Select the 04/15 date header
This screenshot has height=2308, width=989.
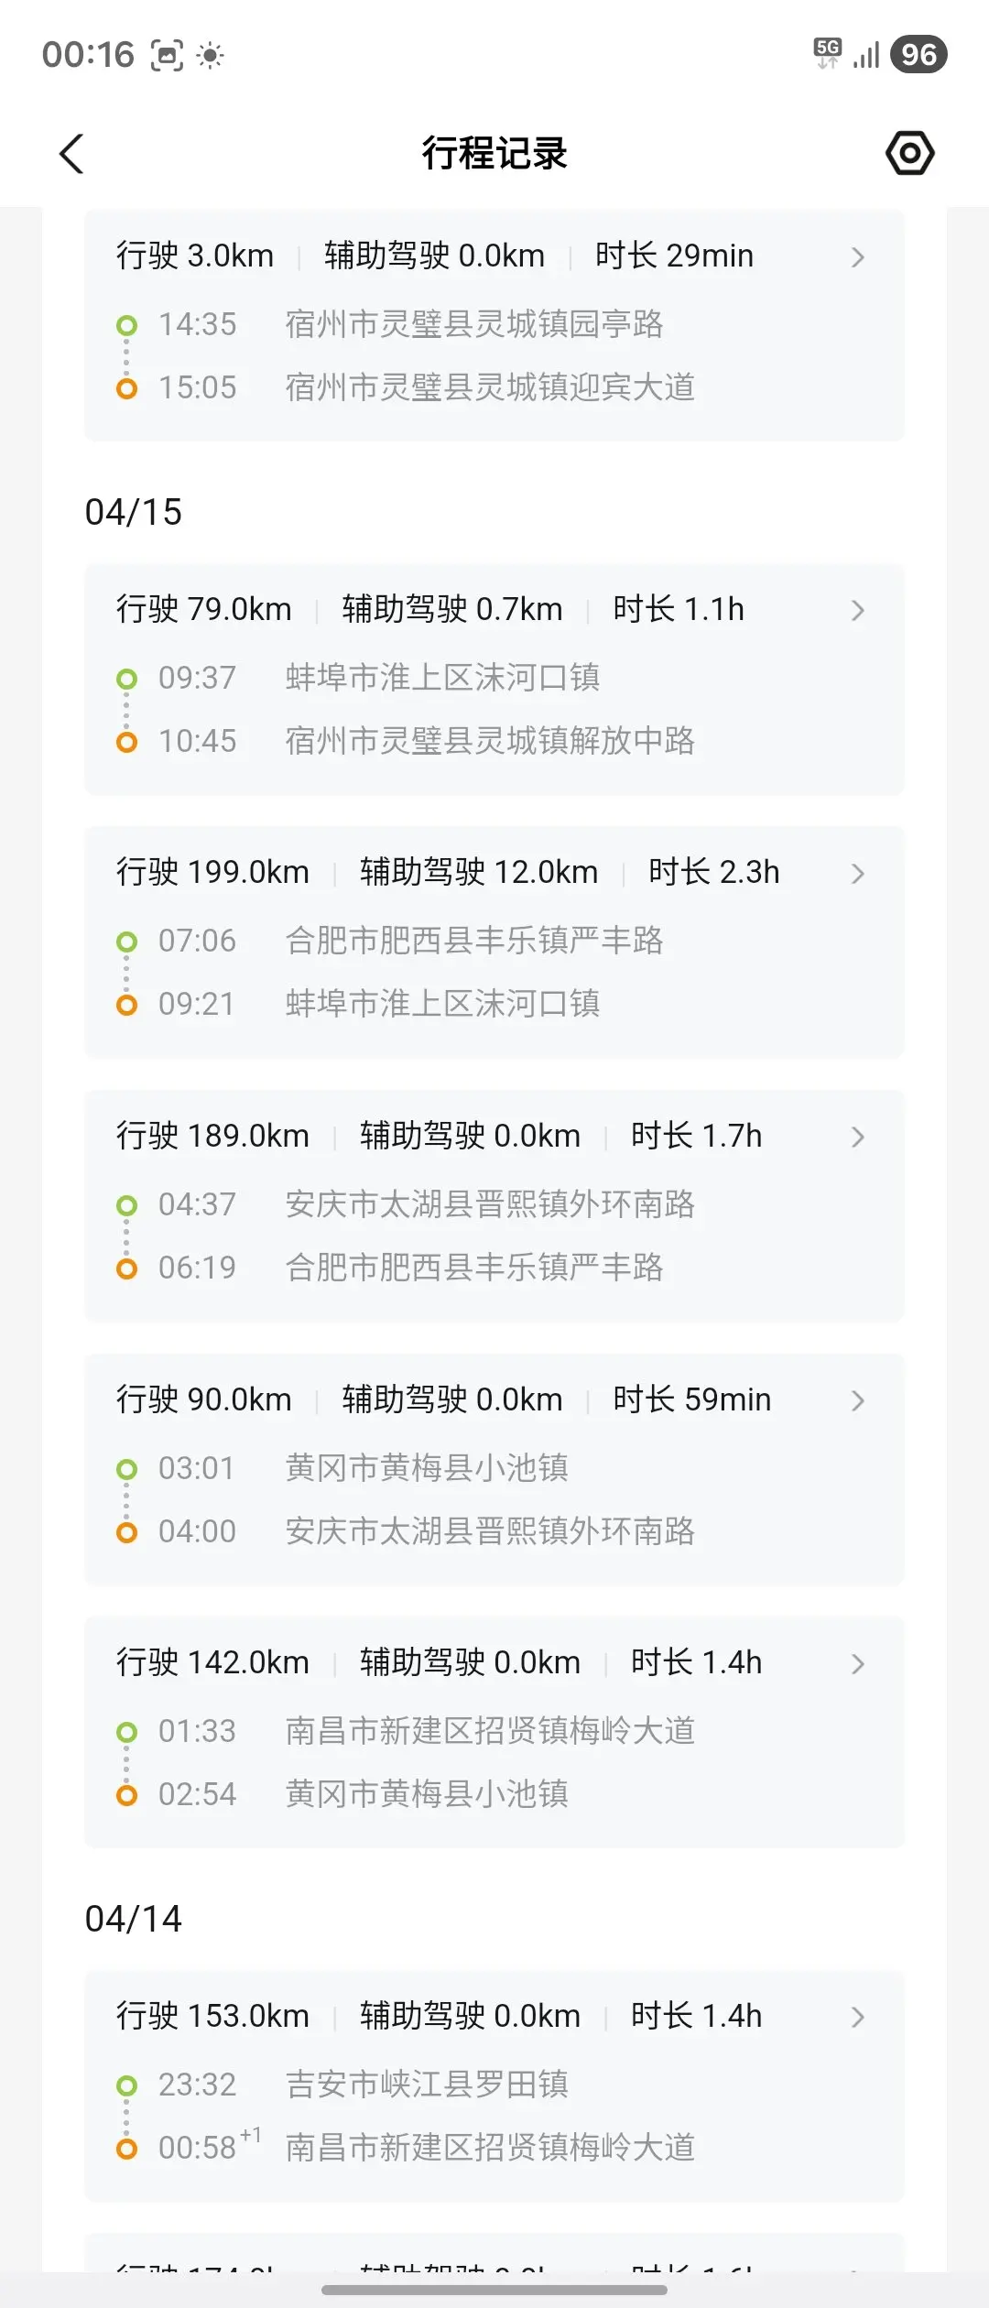134,512
